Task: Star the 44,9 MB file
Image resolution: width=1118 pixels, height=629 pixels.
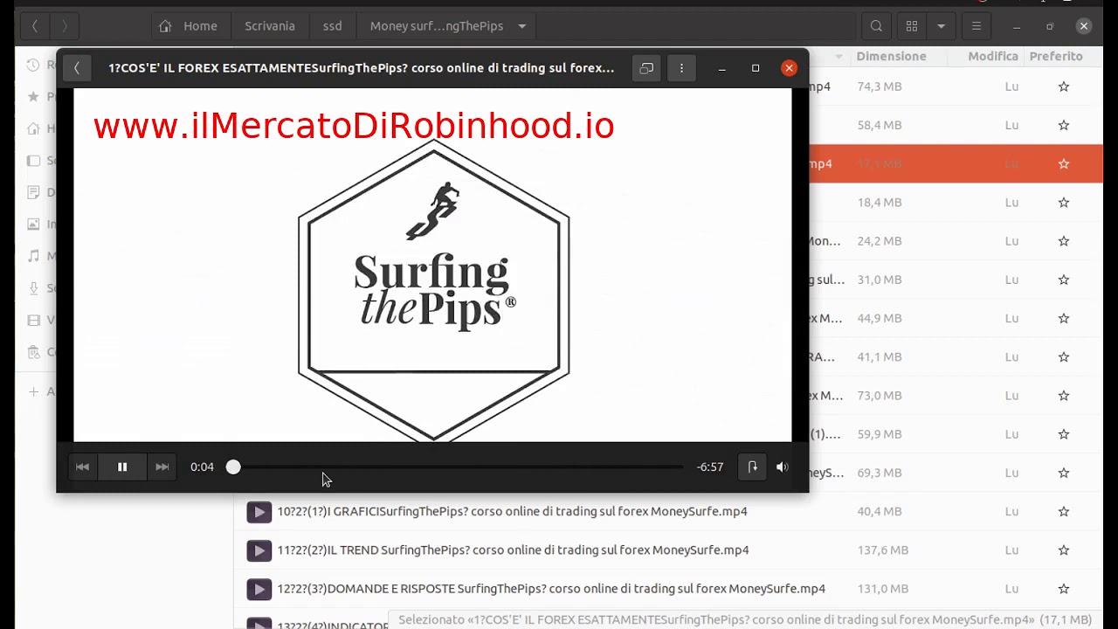Action: click(x=1064, y=318)
